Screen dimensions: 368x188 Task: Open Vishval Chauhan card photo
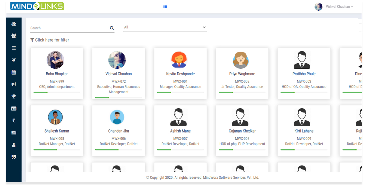click(117, 60)
